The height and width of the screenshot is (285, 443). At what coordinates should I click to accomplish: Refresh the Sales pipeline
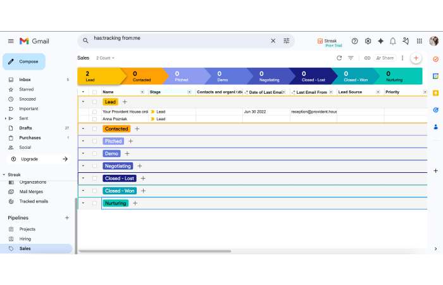pyautogui.click(x=339, y=58)
